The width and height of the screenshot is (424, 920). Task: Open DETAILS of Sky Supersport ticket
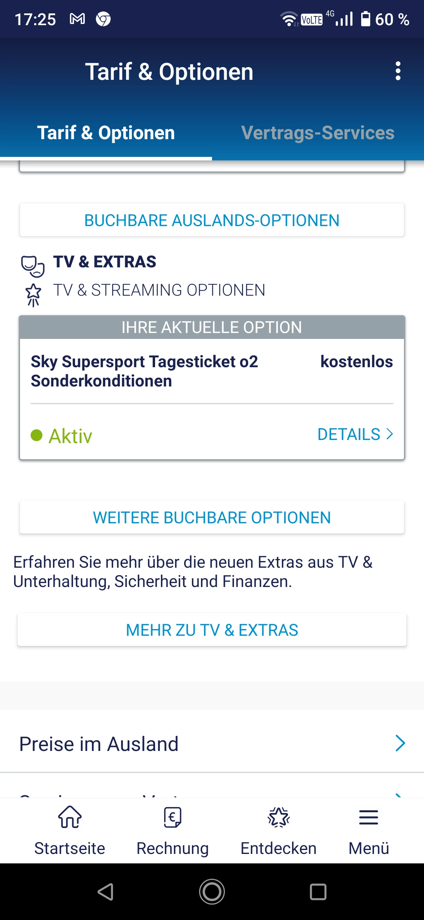[x=355, y=434]
